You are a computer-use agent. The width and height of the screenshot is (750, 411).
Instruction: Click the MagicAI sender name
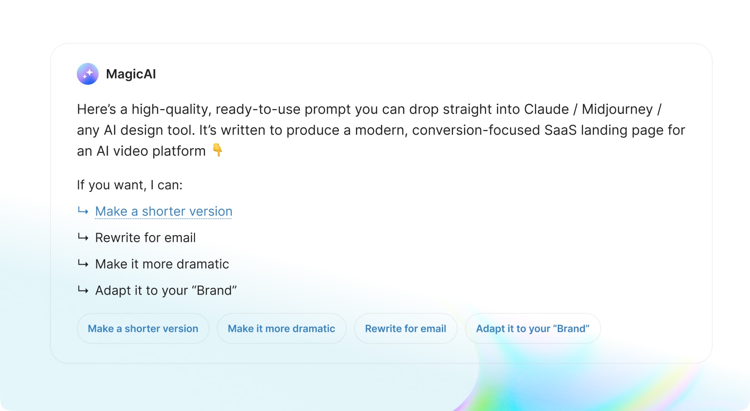click(131, 74)
